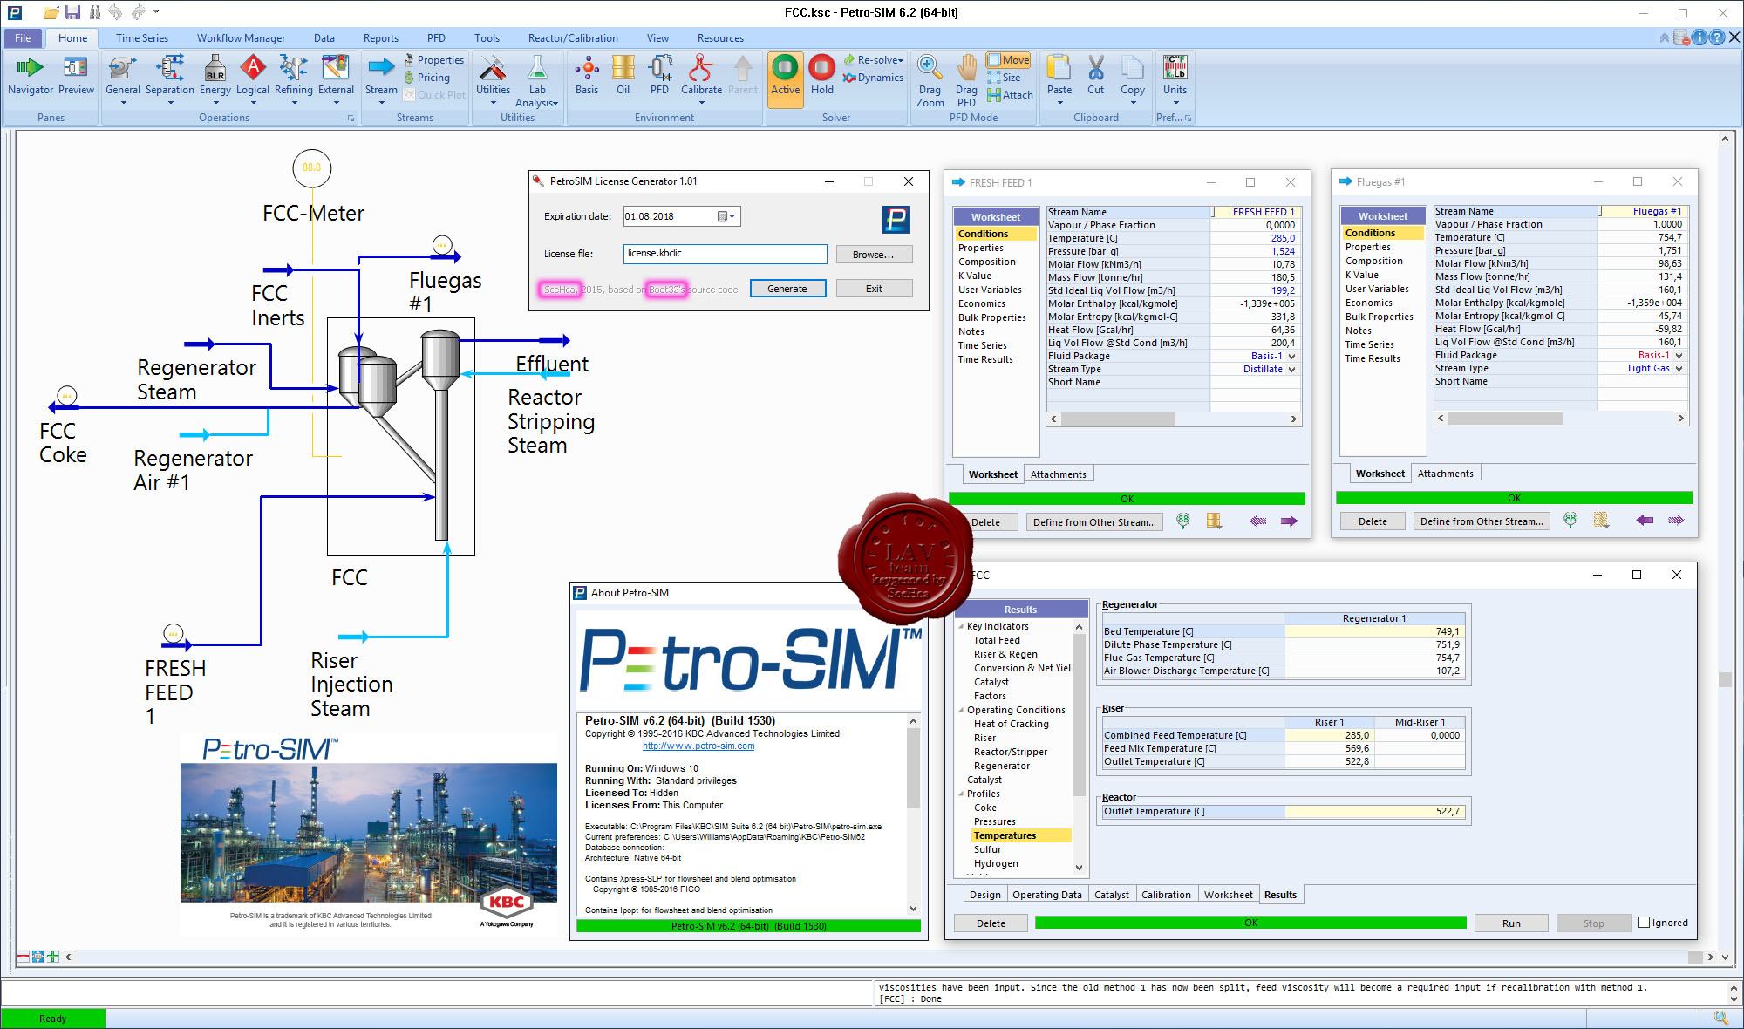The width and height of the screenshot is (1744, 1029).
Task: Click Define from Other Stream in Fluegas #1
Action: pyautogui.click(x=1482, y=521)
